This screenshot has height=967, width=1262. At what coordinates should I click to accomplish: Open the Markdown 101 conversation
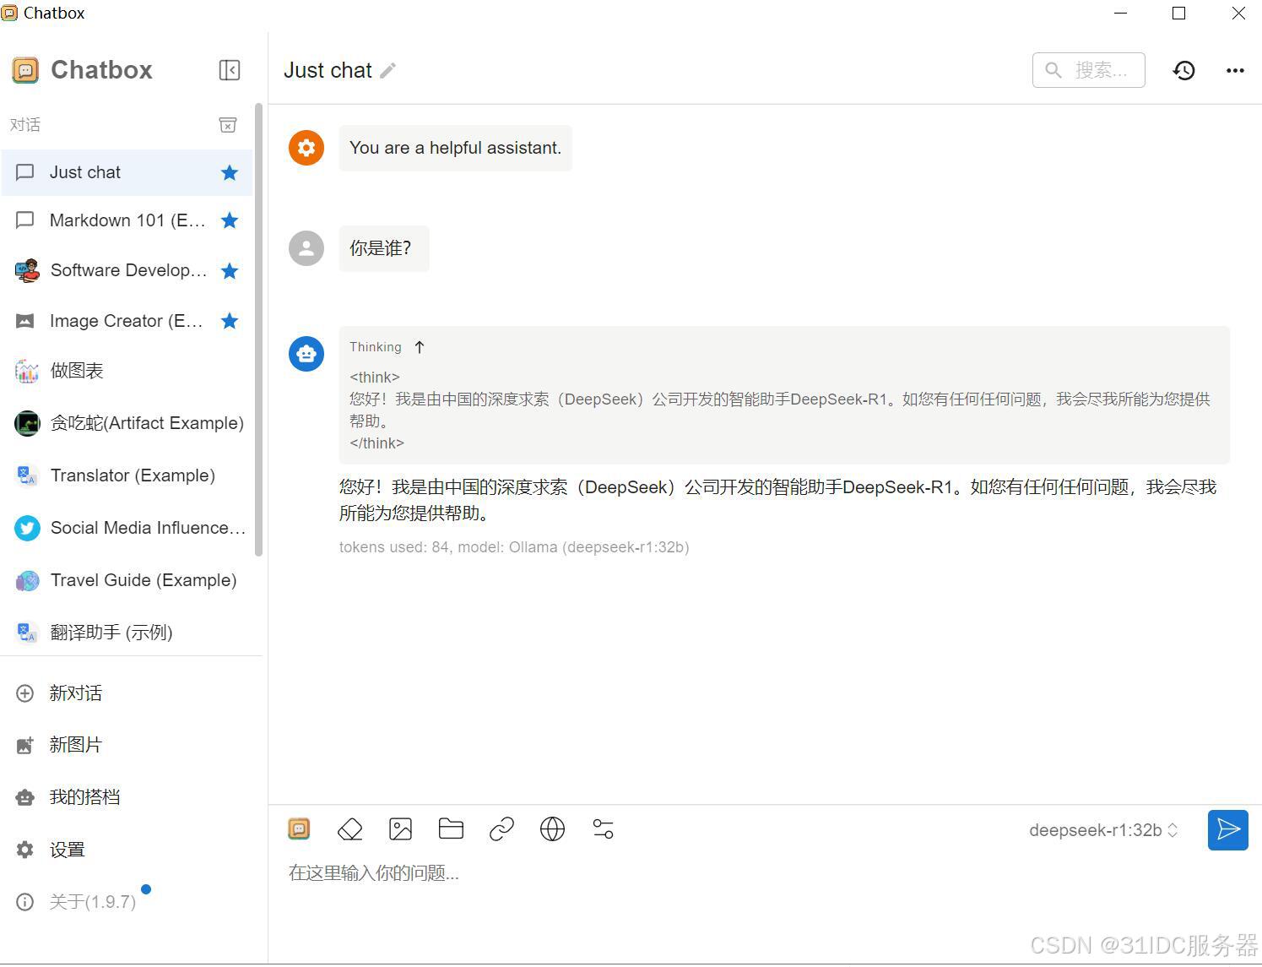[127, 220]
